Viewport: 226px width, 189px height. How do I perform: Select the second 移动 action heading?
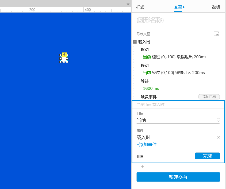pyautogui.click(x=145, y=65)
